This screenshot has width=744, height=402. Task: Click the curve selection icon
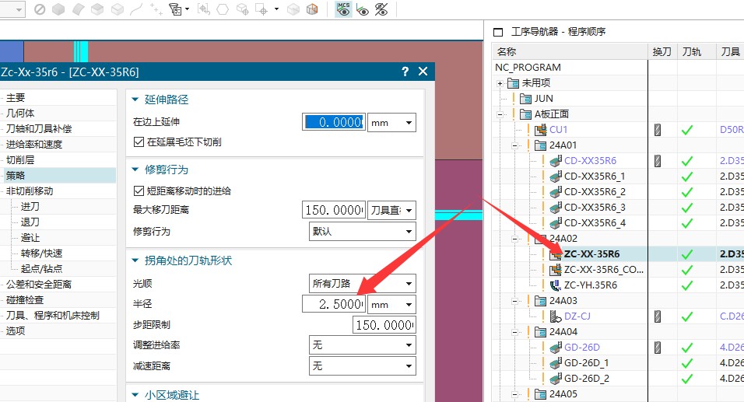(136, 9)
